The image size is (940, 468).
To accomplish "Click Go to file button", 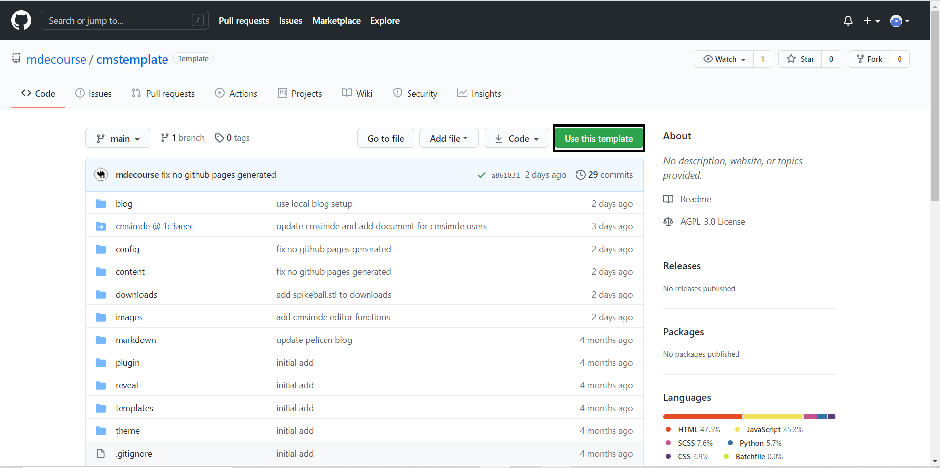I will [386, 138].
